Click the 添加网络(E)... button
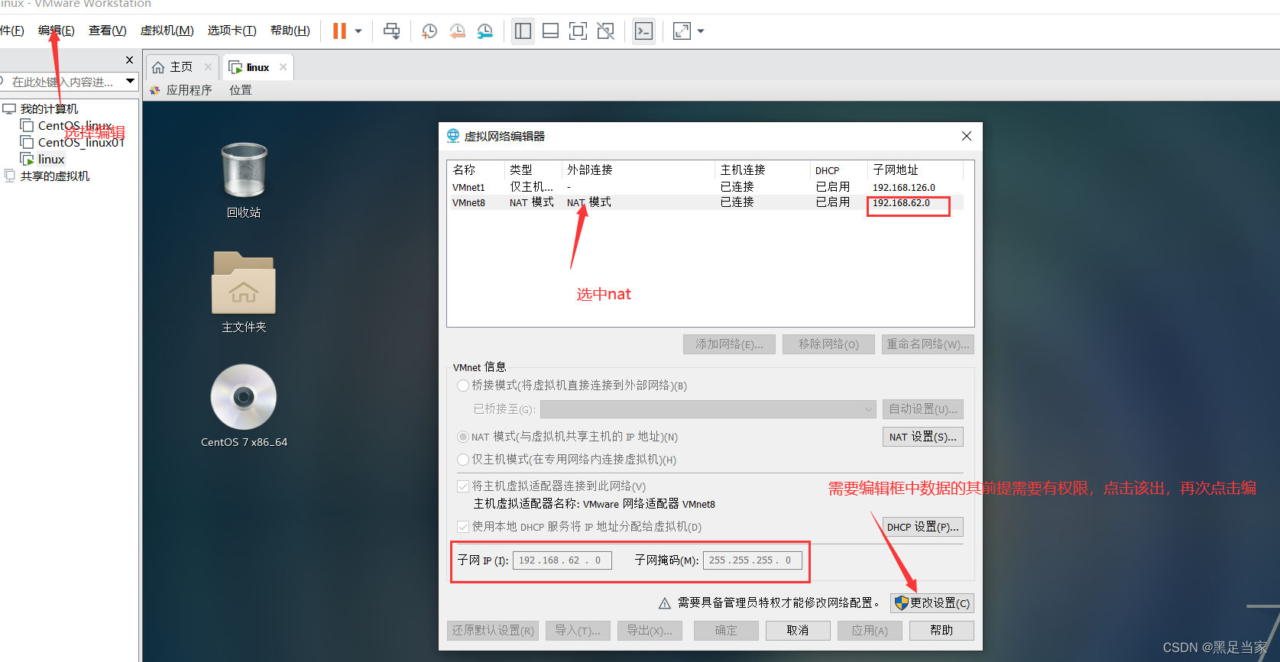This screenshot has width=1280, height=662. 729,344
